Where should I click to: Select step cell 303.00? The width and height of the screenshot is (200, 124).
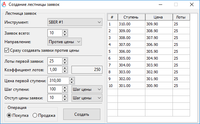pos(131,72)
